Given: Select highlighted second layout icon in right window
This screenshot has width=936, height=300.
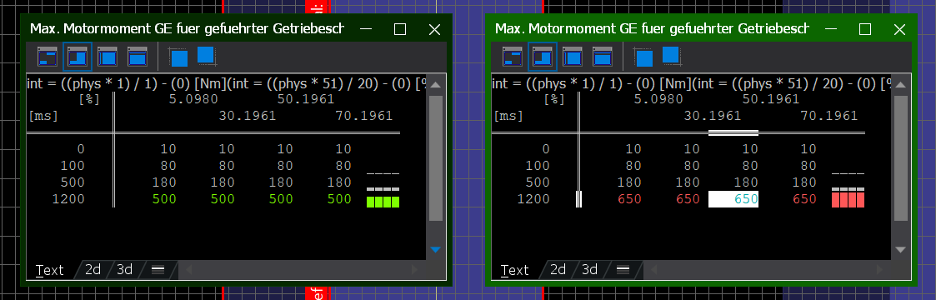Looking at the screenshot, I should point(543,57).
